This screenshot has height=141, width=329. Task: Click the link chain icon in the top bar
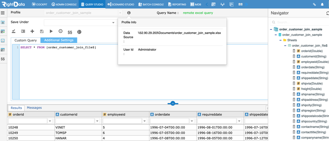314,4
